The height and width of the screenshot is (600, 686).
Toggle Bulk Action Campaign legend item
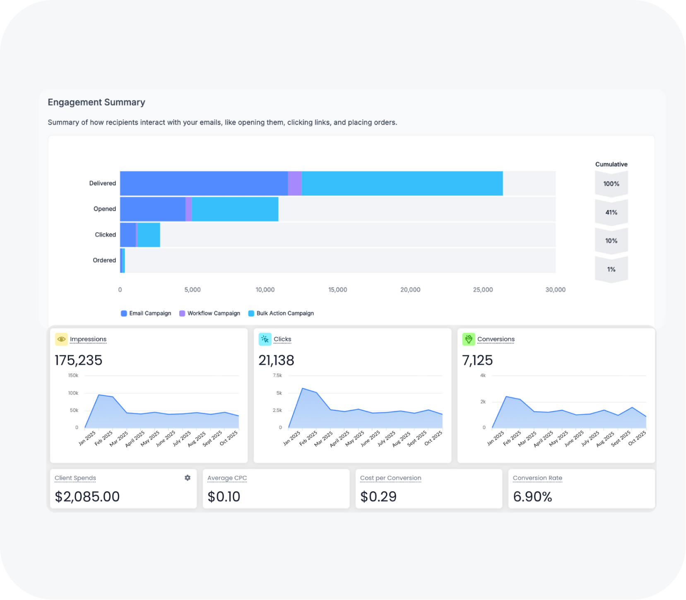point(281,313)
